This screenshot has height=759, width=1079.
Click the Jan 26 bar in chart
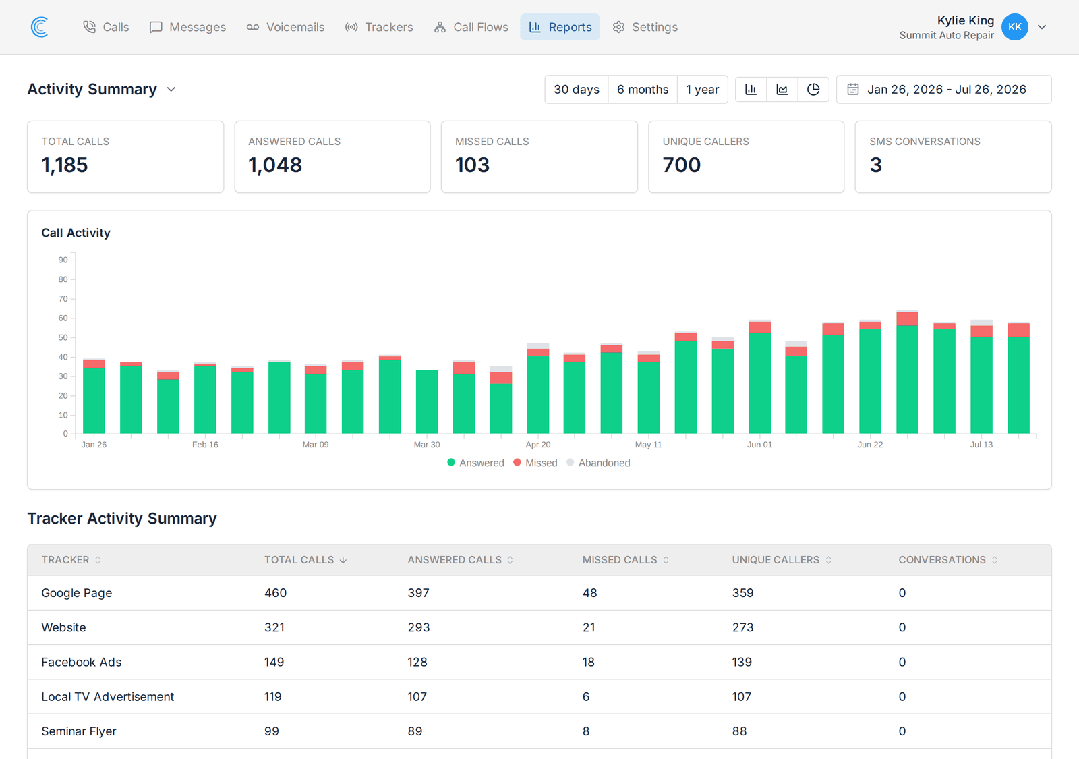[x=94, y=397]
